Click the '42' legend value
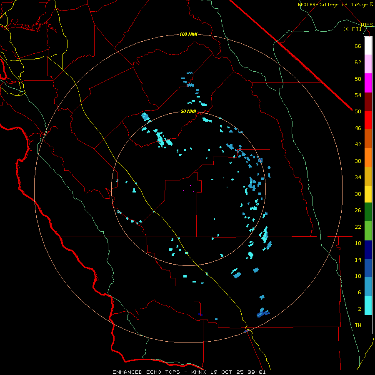Image resolution: width=375 pixels, height=375 pixels. click(358, 145)
